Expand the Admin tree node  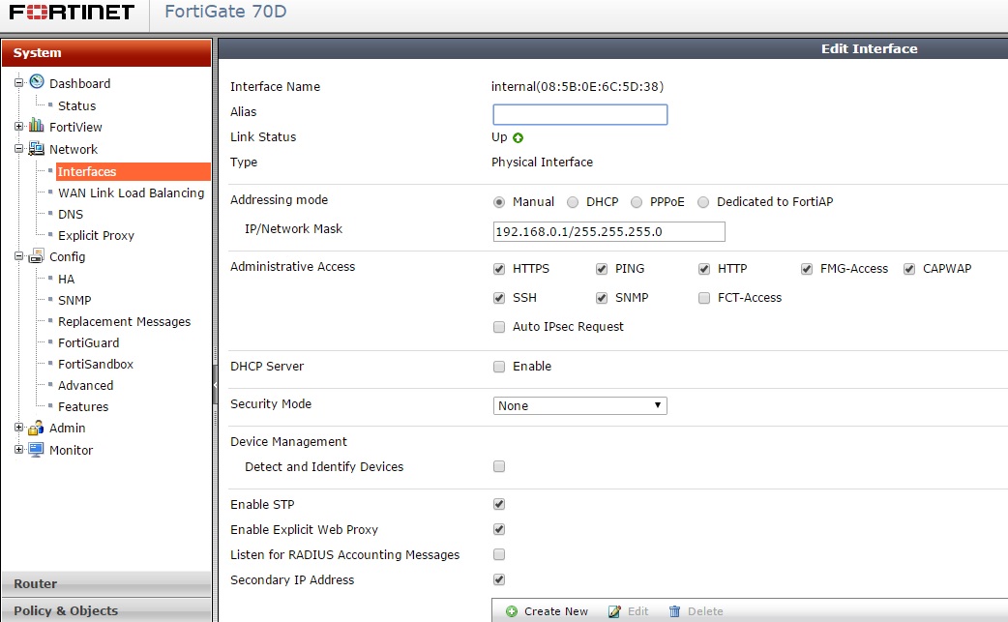18,428
